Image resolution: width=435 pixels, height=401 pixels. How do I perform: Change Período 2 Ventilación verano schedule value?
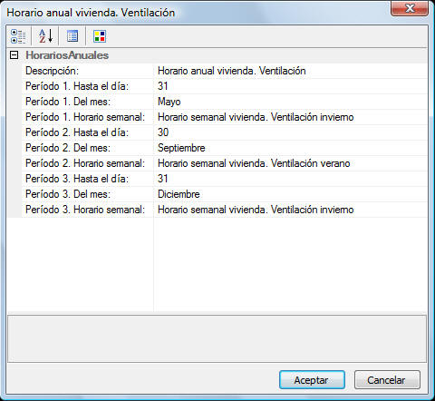click(290, 163)
